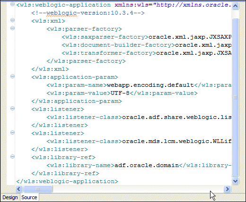
Task: Collapse the wls:parser-factory element
Action: coord(12,28)
